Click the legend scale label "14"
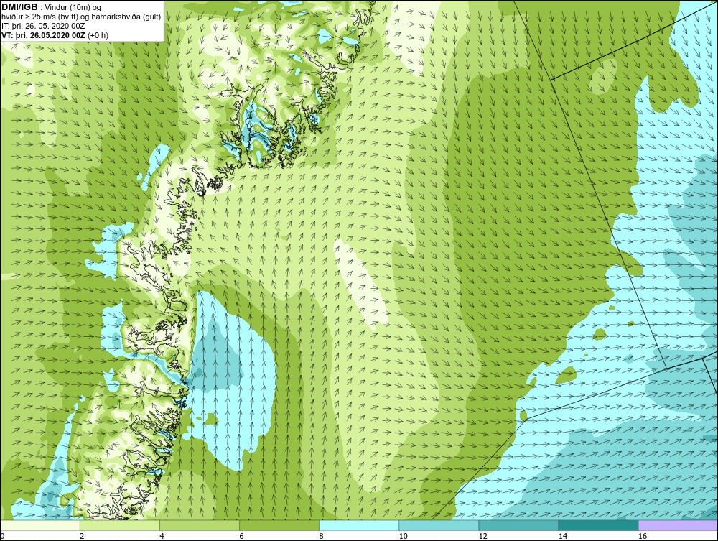The width and height of the screenshot is (718, 541). point(562,536)
